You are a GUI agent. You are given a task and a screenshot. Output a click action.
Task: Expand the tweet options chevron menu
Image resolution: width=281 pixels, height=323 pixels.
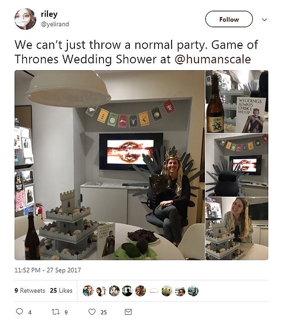coord(264,19)
